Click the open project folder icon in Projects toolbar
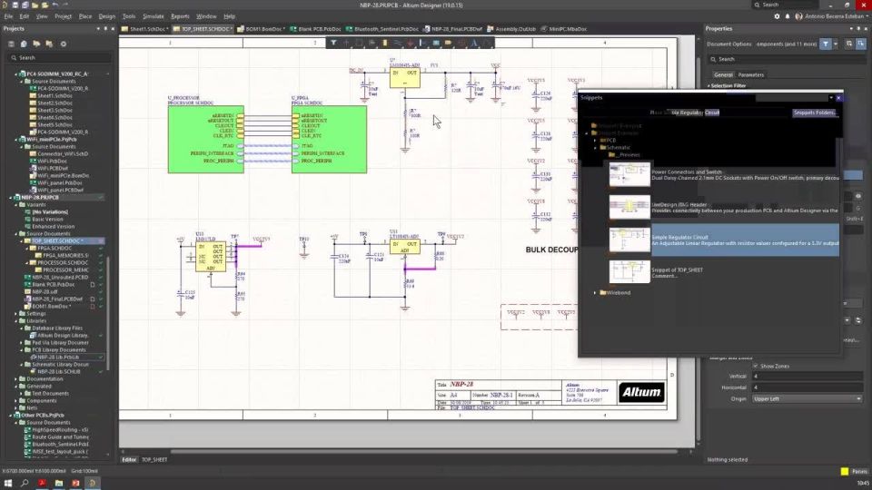The image size is (872, 490). click(36, 44)
